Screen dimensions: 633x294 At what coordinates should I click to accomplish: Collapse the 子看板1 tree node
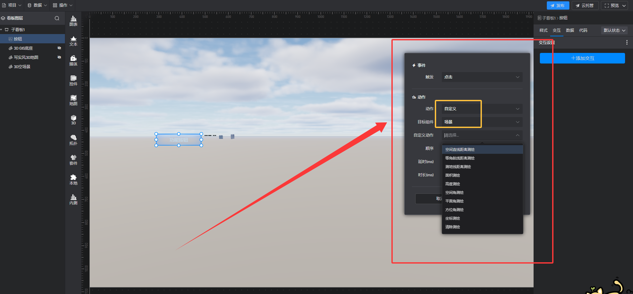tap(2, 30)
